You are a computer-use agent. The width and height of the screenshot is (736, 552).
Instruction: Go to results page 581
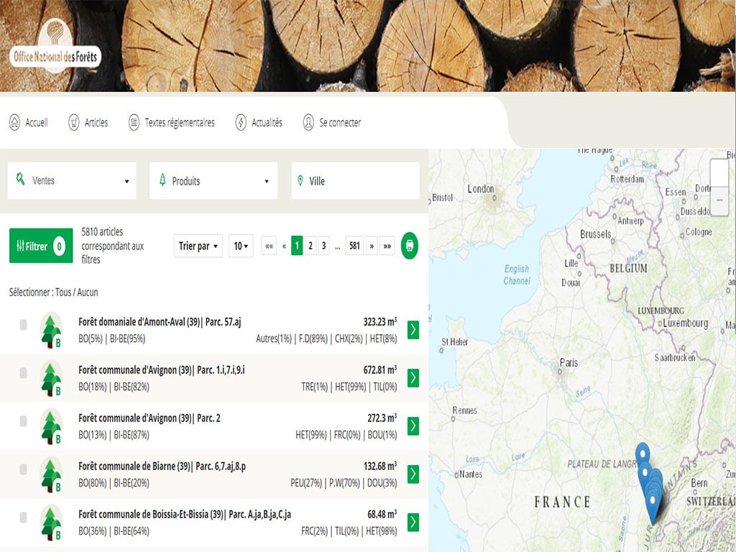(354, 246)
